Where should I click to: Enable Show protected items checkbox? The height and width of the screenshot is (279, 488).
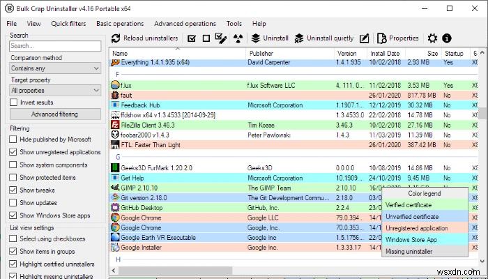13,177
